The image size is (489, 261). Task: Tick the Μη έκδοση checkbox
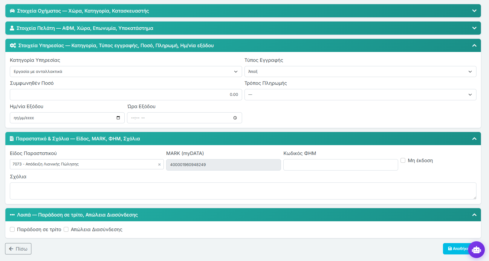pos(403,160)
